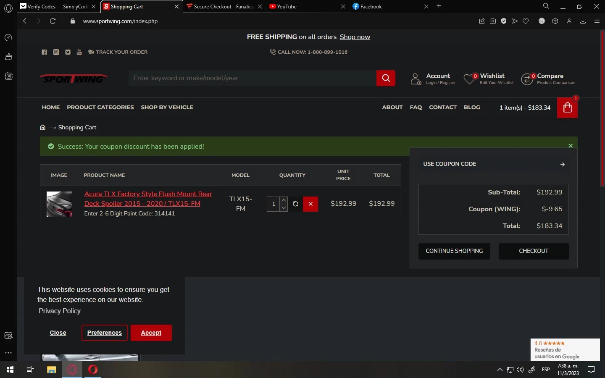Click the home icon in the breadcrumb
Image resolution: width=605 pixels, height=378 pixels.
tap(42, 127)
